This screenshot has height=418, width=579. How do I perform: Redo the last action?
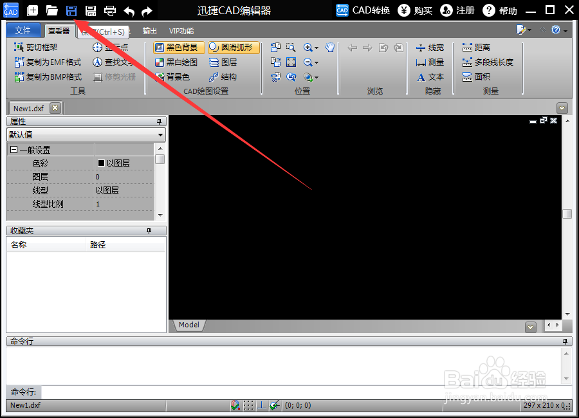pos(147,11)
